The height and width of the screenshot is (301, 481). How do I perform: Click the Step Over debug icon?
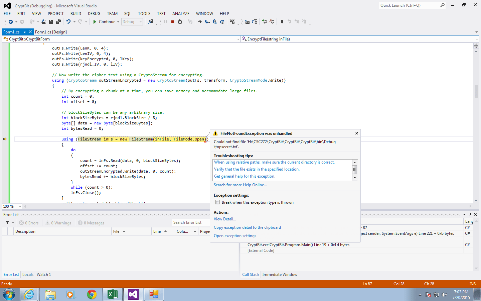coord(215,22)
